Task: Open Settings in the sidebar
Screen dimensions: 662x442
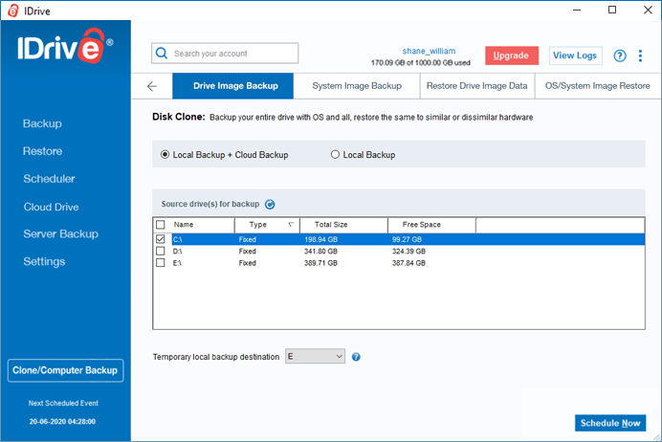Action: pyautogui.click(x=44, y=262)
